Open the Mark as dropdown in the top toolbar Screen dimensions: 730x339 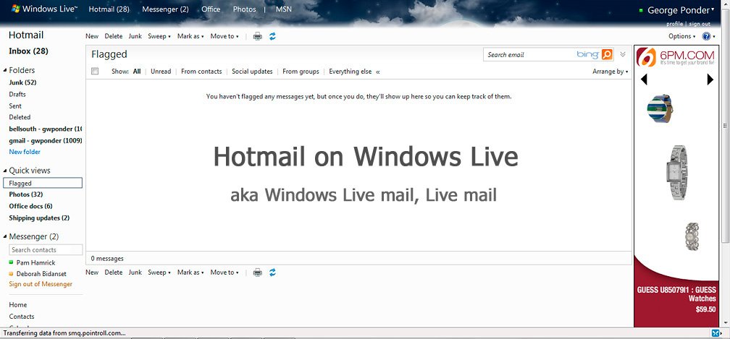point(190,36)
